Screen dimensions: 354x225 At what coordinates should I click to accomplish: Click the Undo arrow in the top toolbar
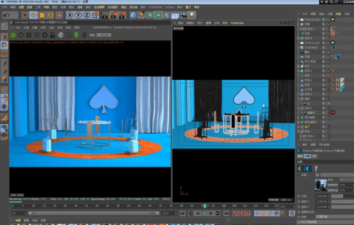(6, 15)
